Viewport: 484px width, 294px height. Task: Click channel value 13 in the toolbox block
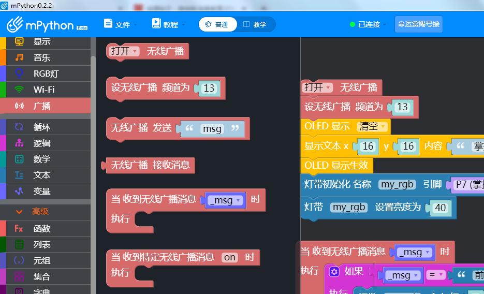pos(209,88)
